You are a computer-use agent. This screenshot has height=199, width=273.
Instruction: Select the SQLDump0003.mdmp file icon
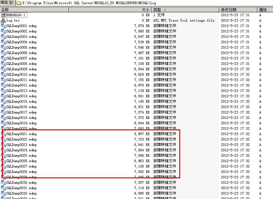click(3, 37)
